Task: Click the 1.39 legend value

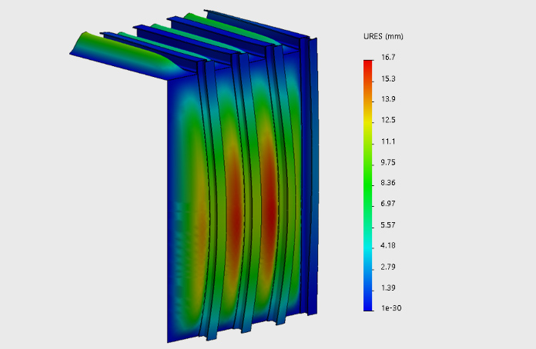Action: (x=388, y=288)
